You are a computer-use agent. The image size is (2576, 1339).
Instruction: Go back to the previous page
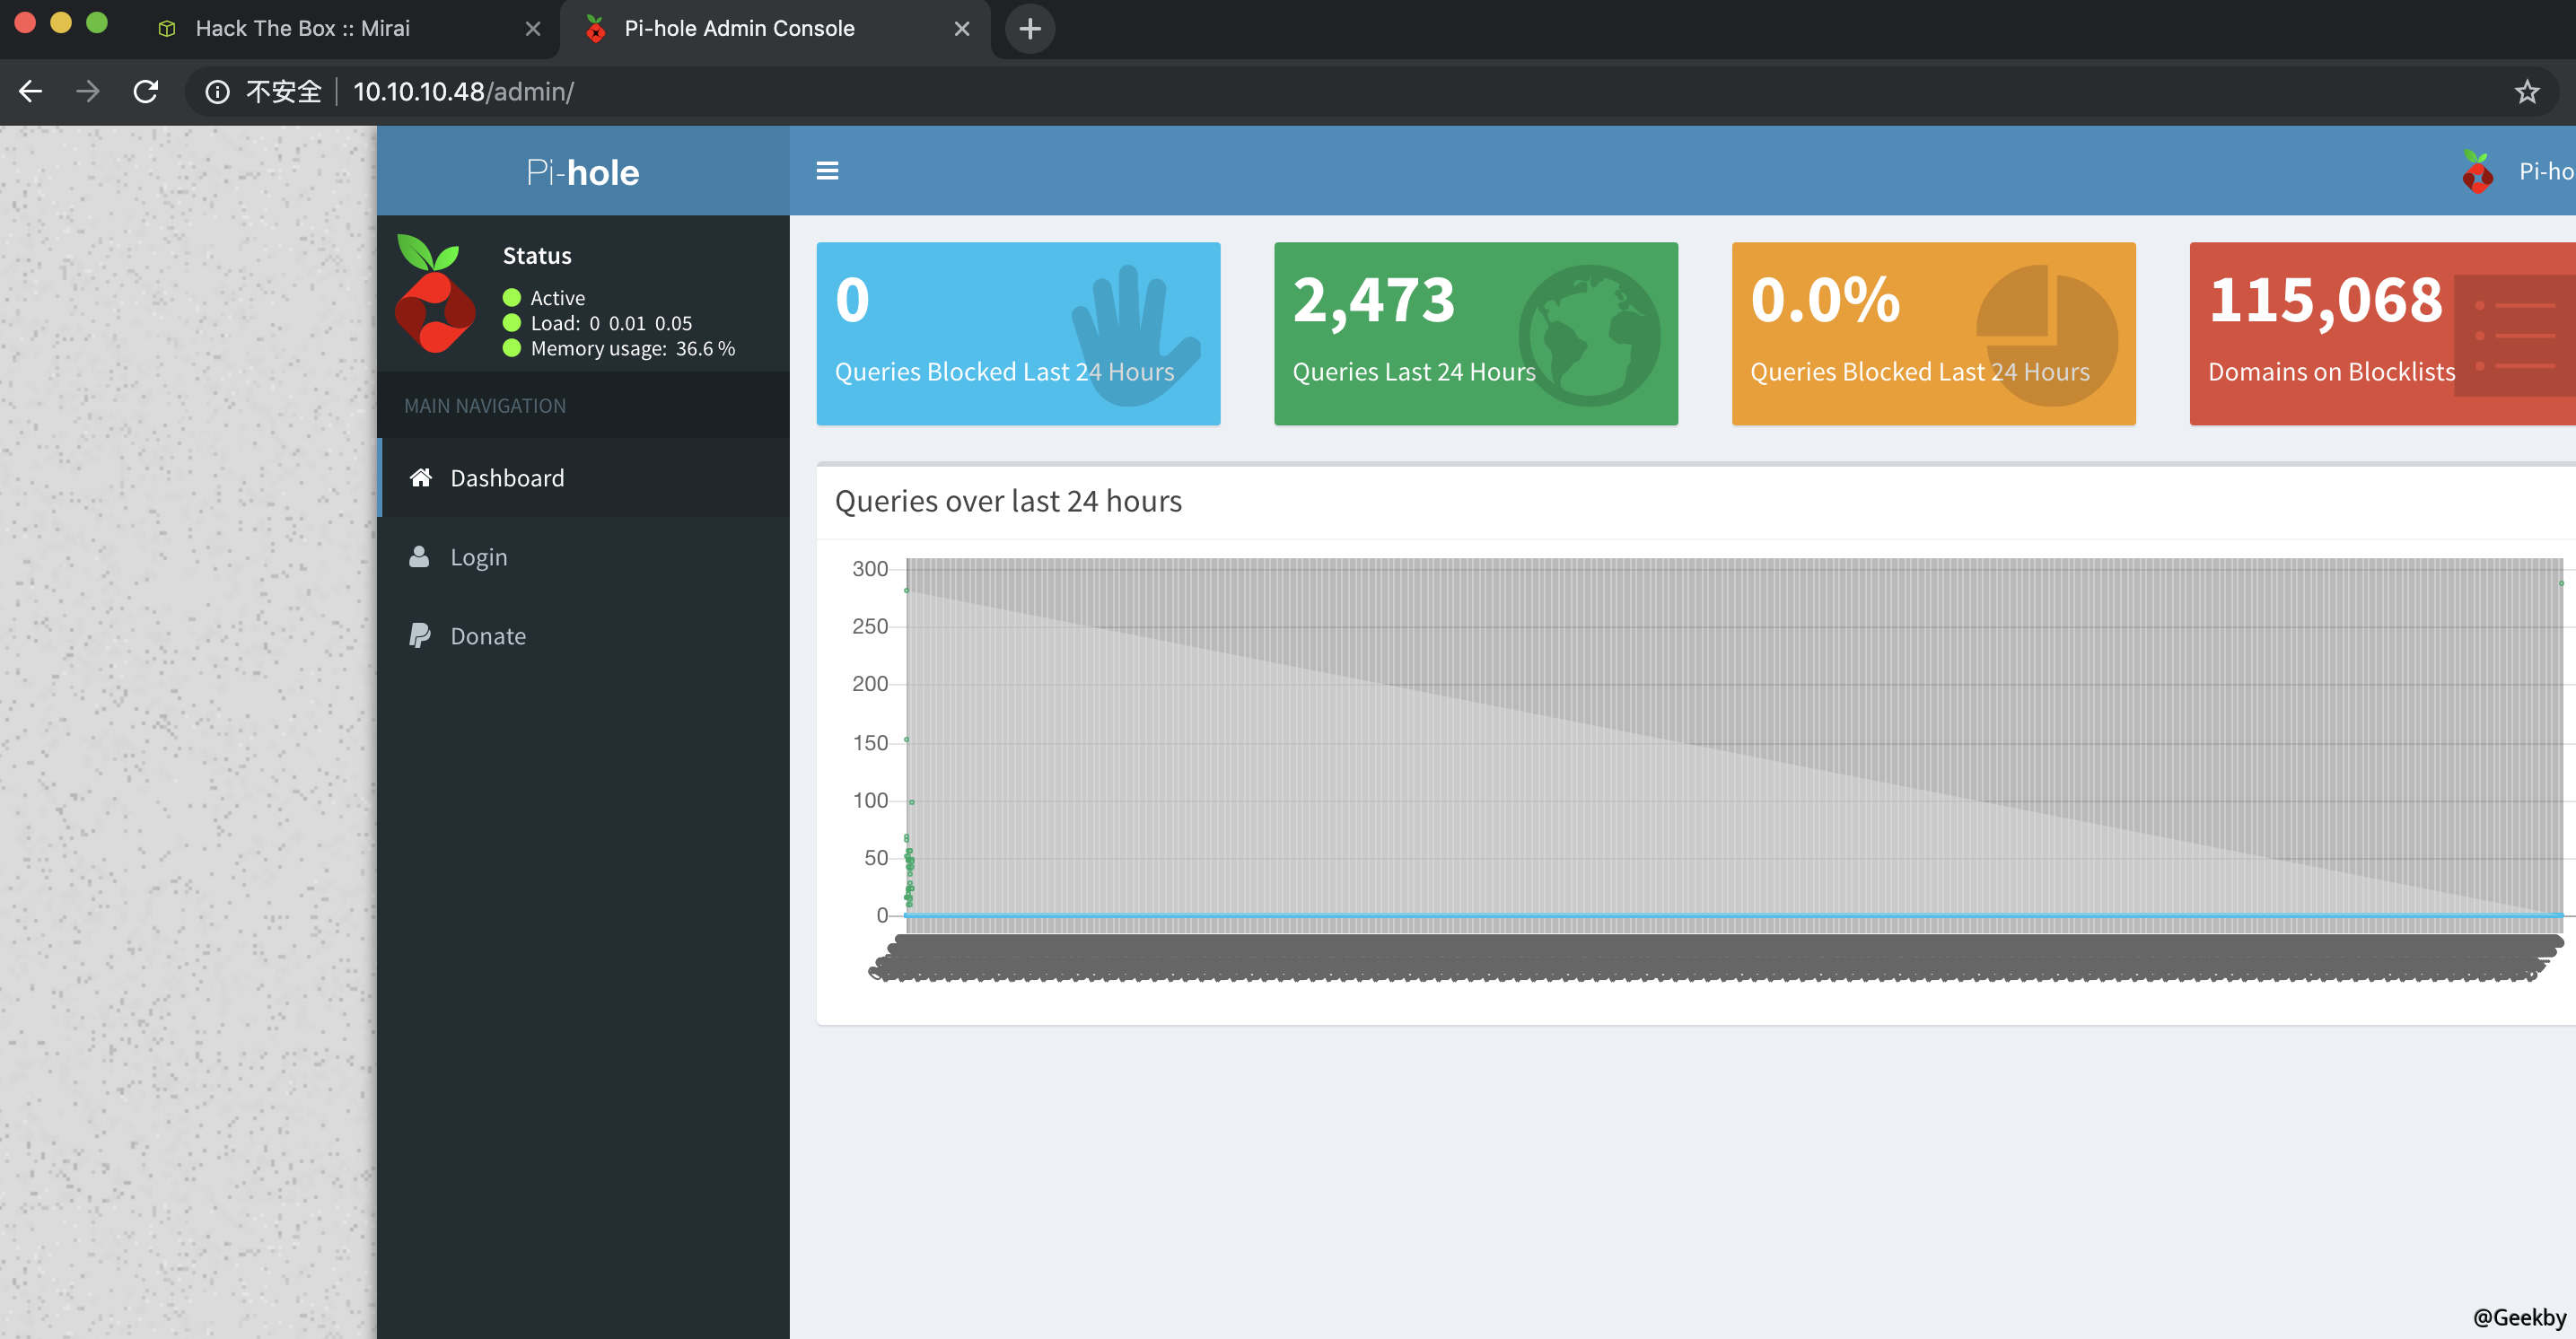click(x=30, y=92)
